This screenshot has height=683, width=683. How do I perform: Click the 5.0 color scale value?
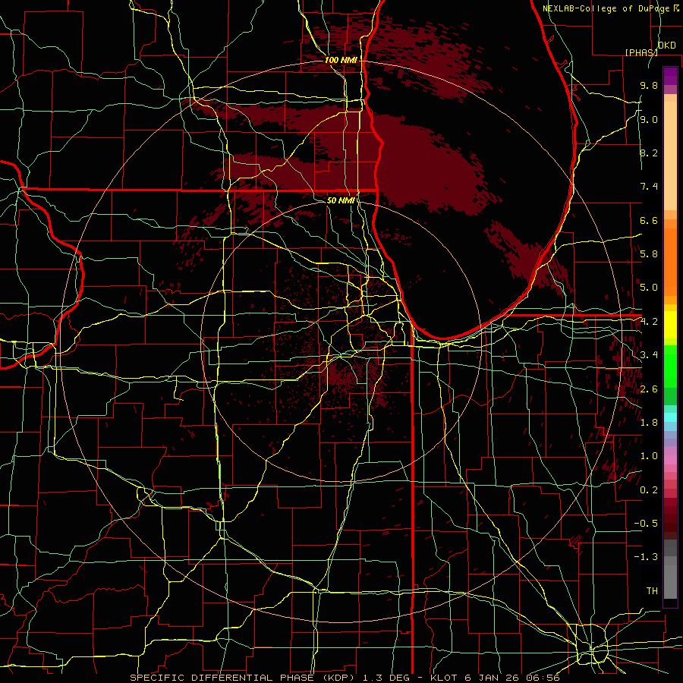649,288
